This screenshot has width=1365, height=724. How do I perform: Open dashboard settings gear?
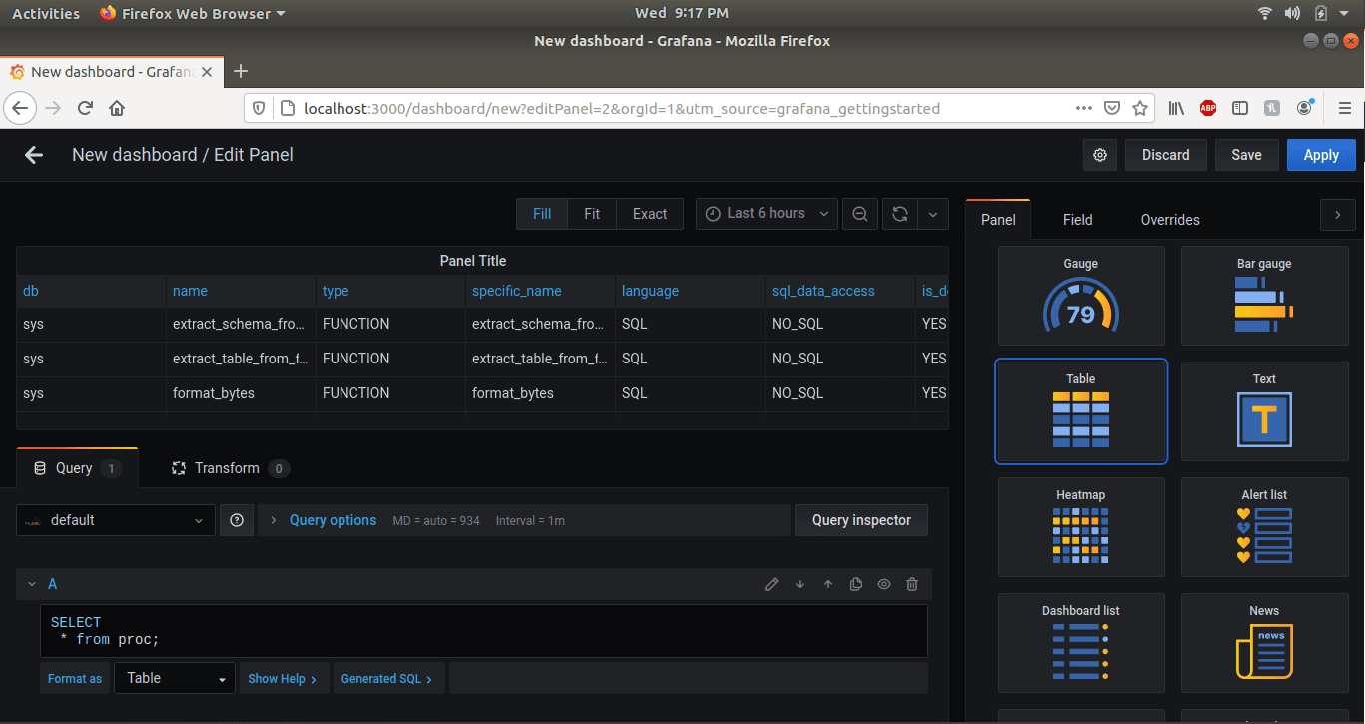1100,155
